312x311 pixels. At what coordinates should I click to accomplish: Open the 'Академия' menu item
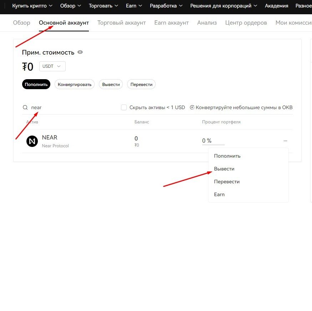(x=276, y=6)
